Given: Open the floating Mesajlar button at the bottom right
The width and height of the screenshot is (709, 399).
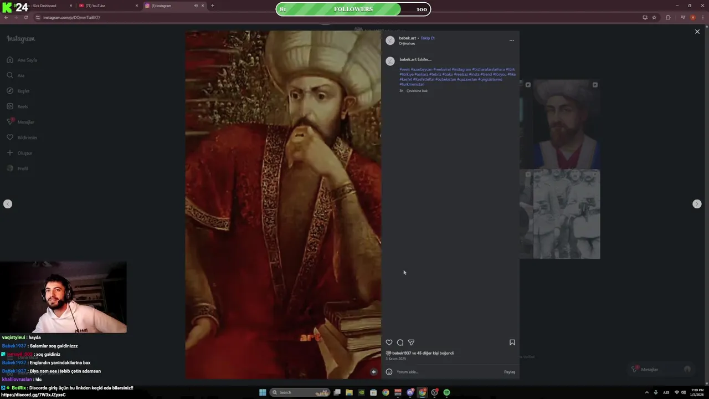Looking at the screenshot, I should click(661, 369).
